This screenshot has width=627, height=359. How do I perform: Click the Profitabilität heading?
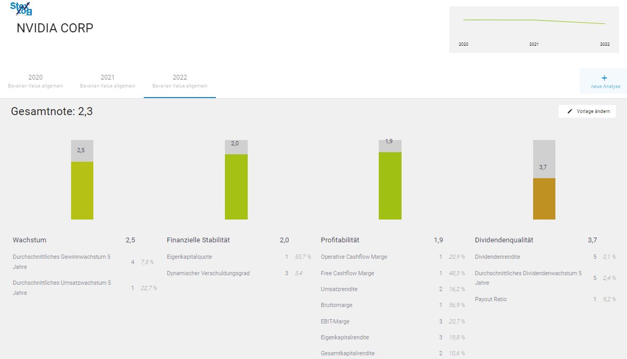coord(340,240)
